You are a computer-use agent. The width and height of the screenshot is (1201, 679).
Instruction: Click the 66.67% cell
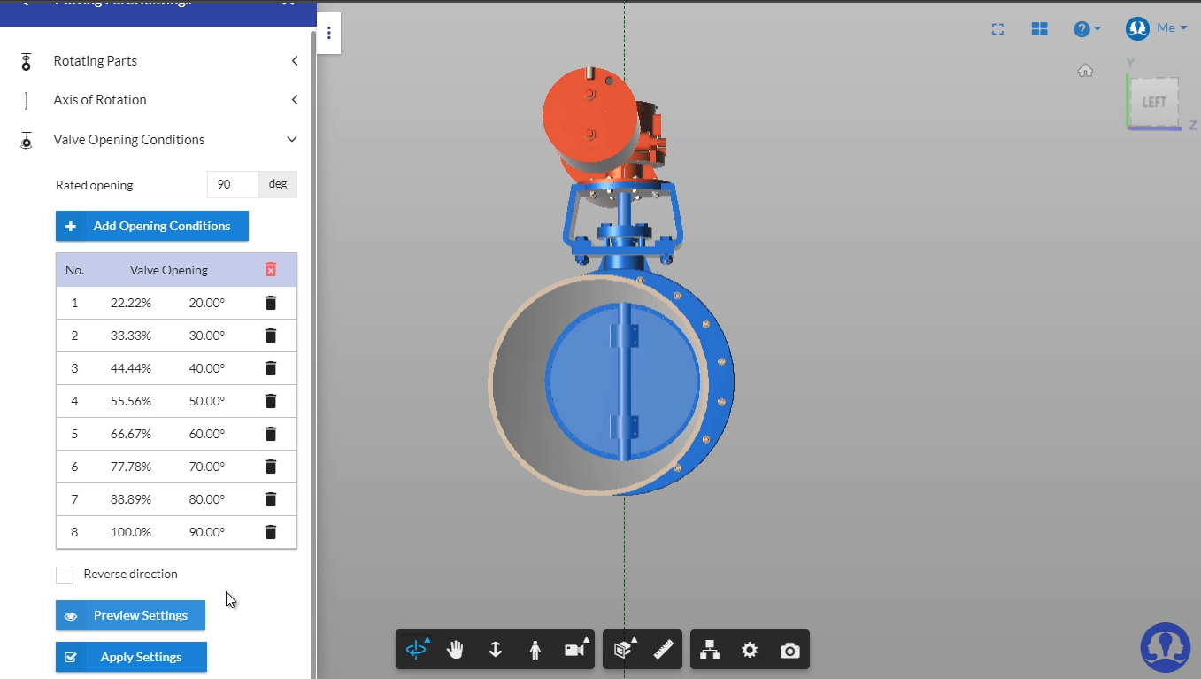[131, 434]
